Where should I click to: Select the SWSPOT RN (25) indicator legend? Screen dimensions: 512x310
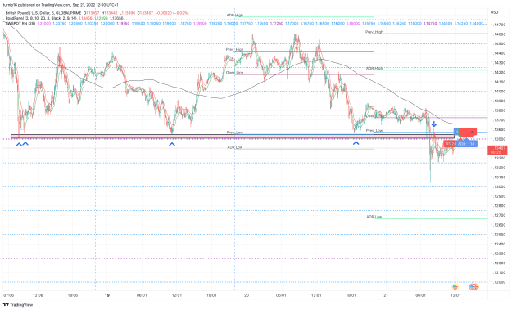[x=20, y=24]
